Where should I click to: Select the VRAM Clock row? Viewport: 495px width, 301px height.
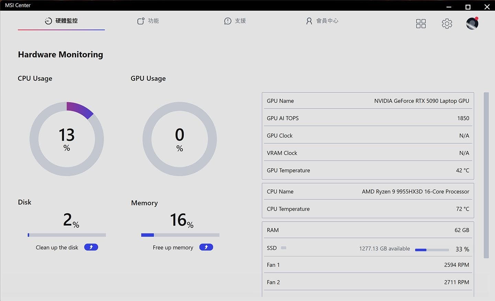[368, 153]
